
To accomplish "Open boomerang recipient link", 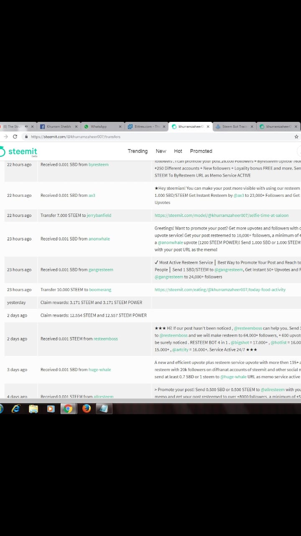I will pyautogui.click(x=100, y=290).
